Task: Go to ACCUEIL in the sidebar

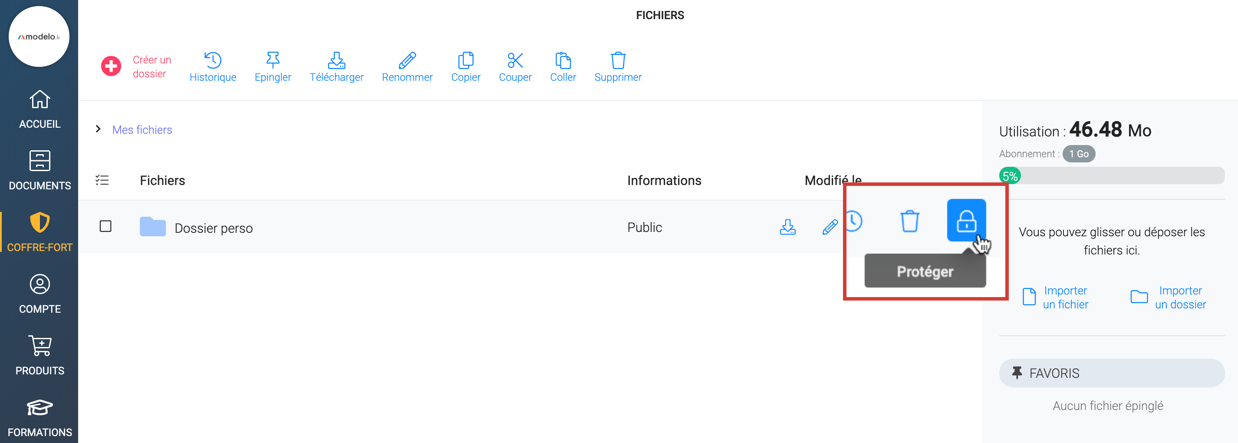Action: tap(40, 109)
